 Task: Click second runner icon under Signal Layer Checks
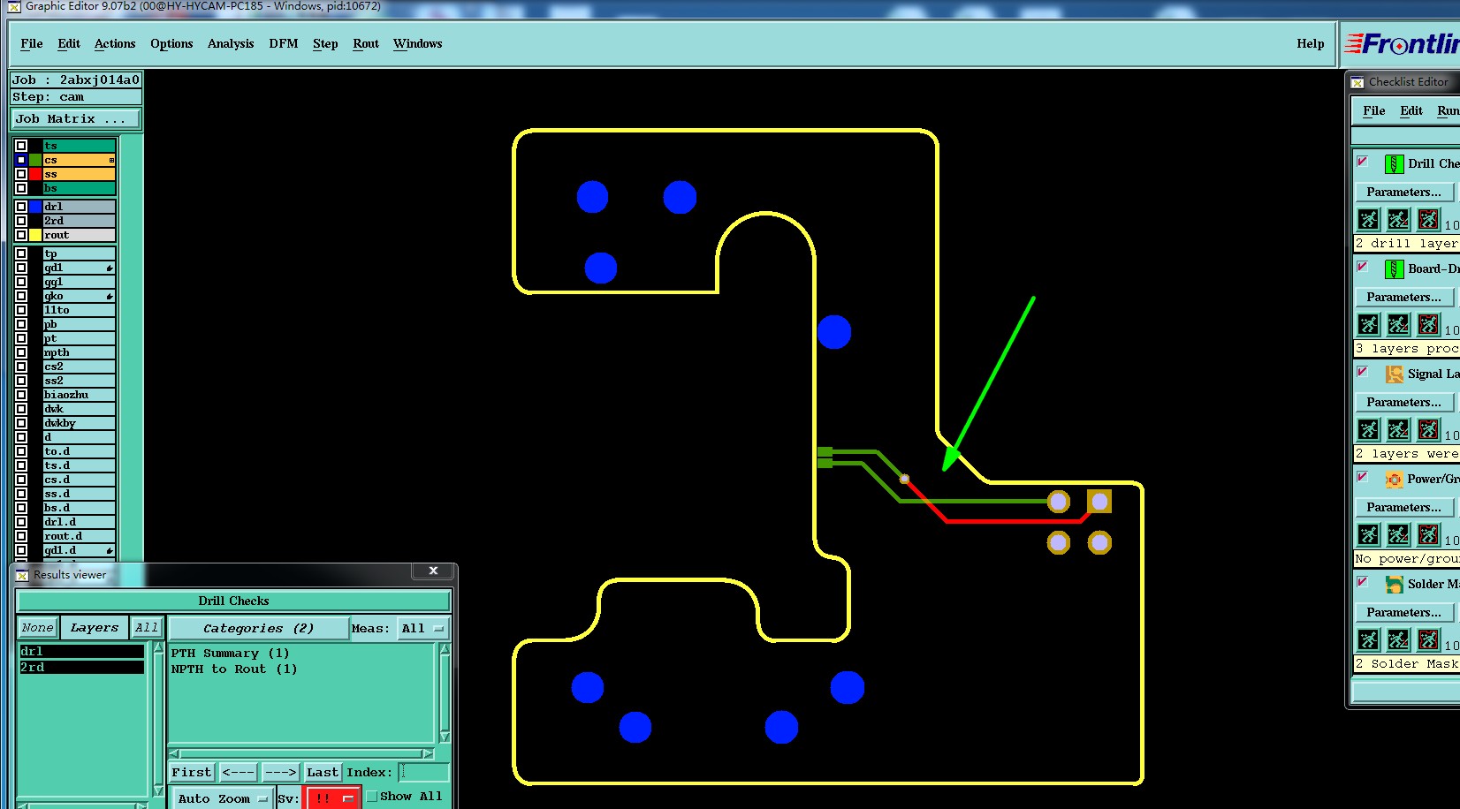[x=1398, y=429]
